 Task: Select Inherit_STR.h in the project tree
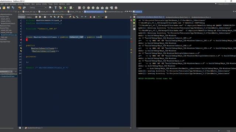(x=6, y=21)
